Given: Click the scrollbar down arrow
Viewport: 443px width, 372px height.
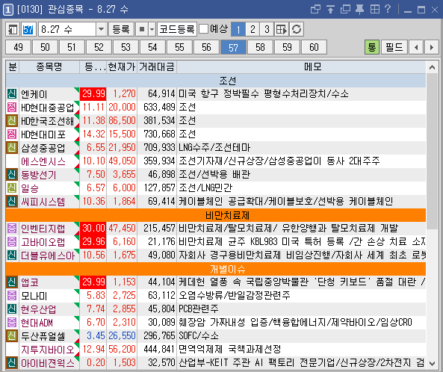Looking at the screenshot, I should pos(432,363).
